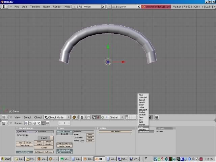Collapse the Link and Materials panel triangle
The width and height of the screenshot is (216, 162).
[x=17, y=128]
